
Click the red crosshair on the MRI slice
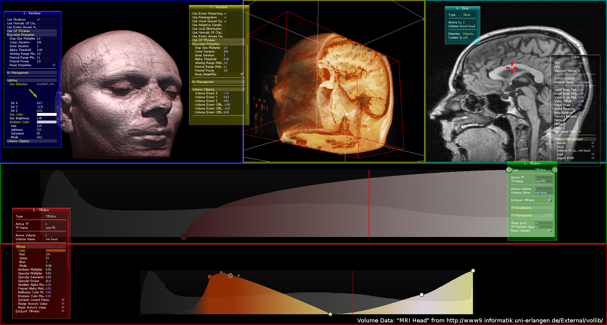(x=512, y=68)
